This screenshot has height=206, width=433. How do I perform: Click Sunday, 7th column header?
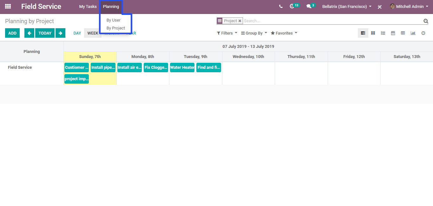point(90,57)
